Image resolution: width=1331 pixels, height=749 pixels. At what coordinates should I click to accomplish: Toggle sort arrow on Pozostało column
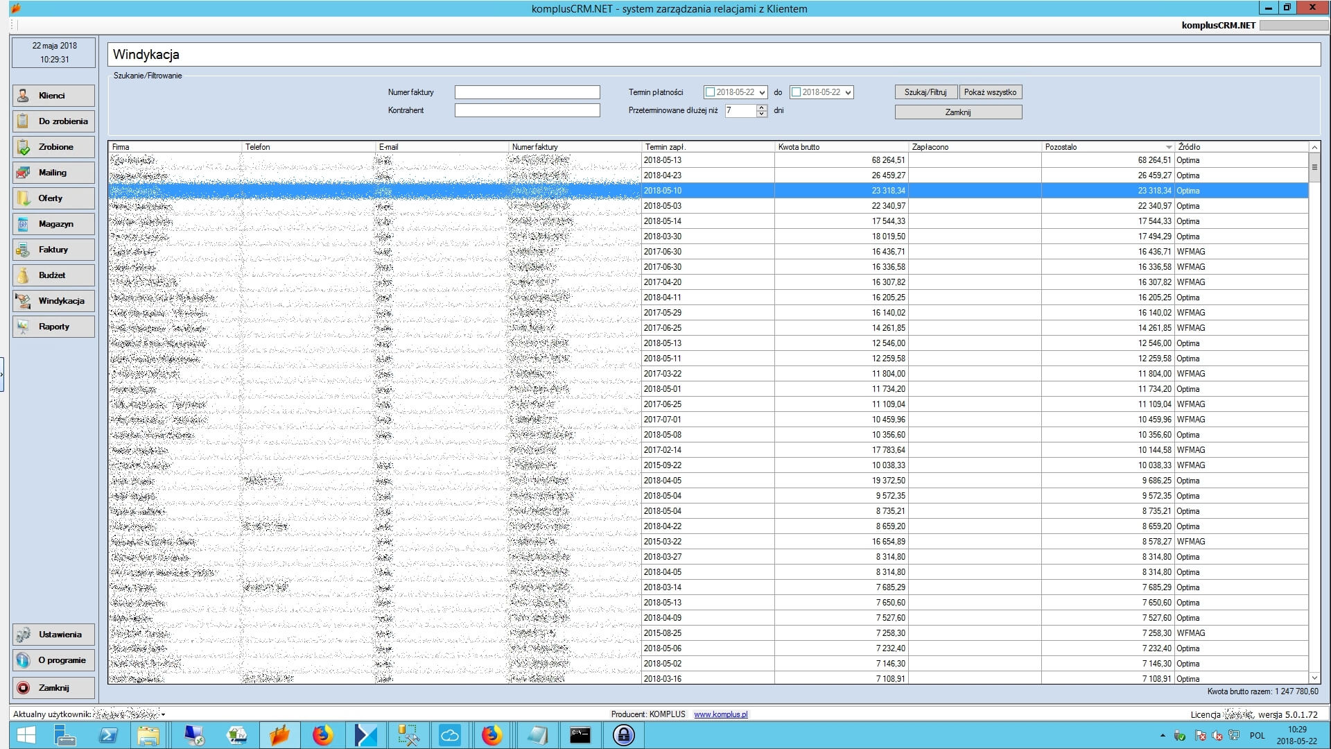coord(1169,147)
